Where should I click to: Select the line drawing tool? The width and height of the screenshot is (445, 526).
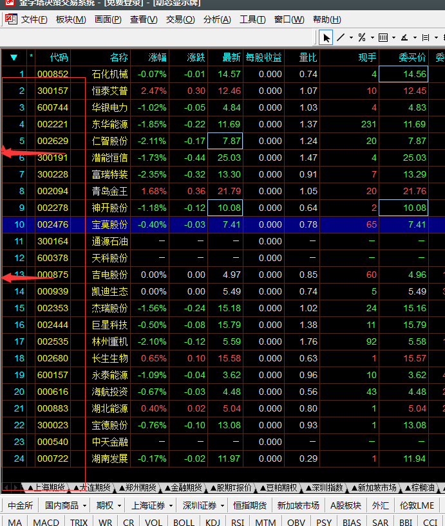pyautogui.click(x=341, y=37)
